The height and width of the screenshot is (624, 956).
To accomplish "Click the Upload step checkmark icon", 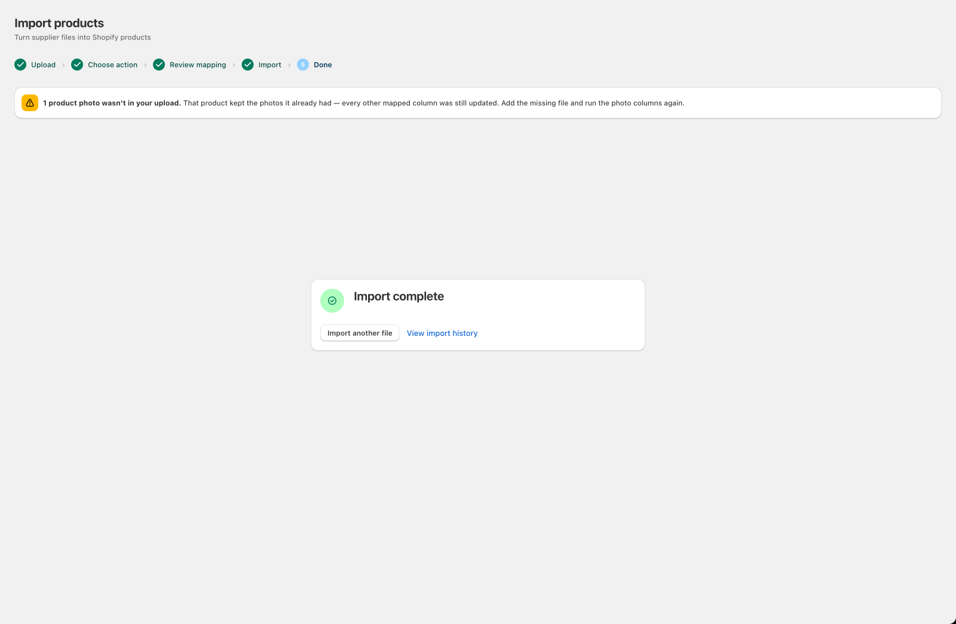I will [20, 65].
